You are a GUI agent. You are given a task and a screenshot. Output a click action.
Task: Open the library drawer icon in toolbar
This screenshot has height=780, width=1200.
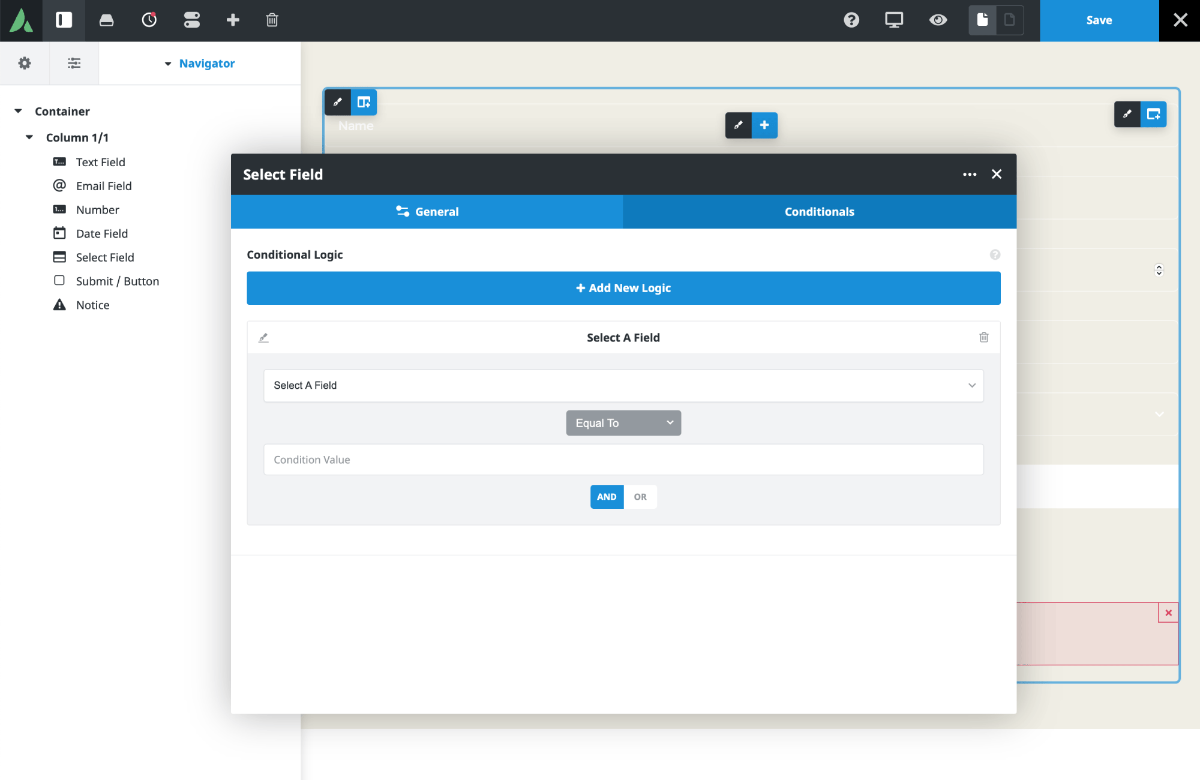106,20
